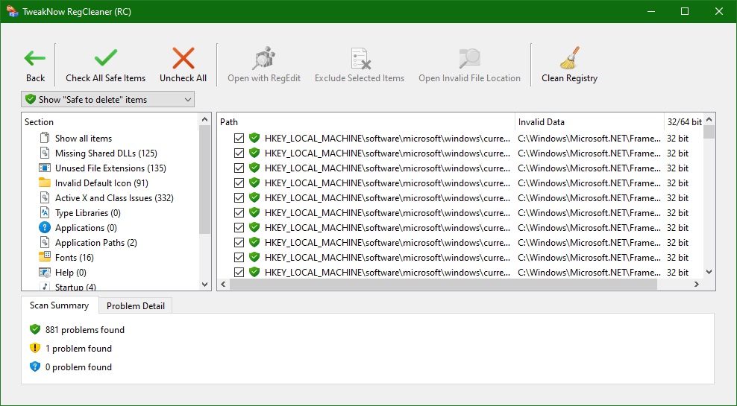Screen dimensions: 737x406
Task: Select Missing Shared DLLs (125) section
Action: tap(106, 153)
